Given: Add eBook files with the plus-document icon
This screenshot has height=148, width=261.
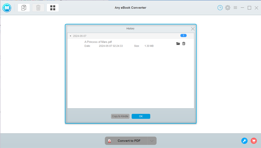Looking at the screenshot, I should point(24,8).
